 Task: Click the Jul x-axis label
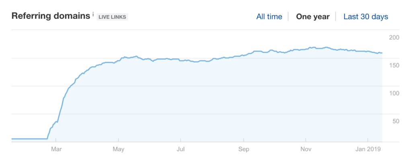(181, 150)
